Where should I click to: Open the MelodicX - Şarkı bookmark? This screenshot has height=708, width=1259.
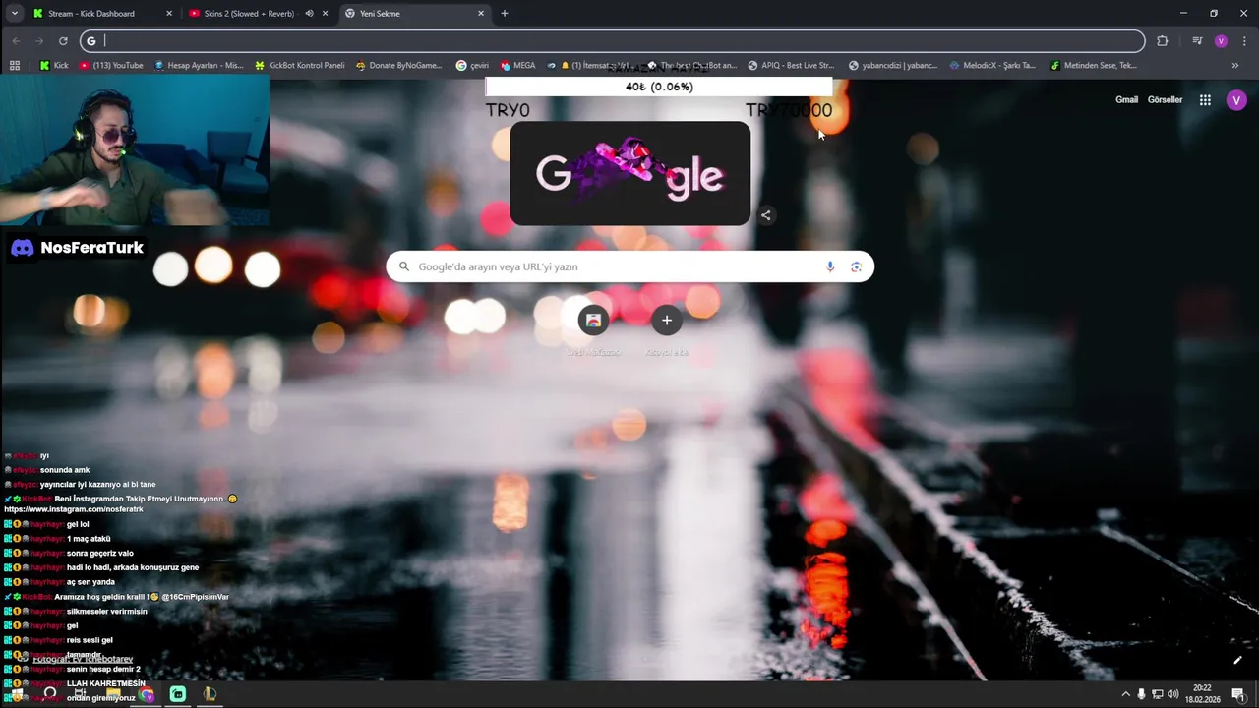[x=992, y=66]
